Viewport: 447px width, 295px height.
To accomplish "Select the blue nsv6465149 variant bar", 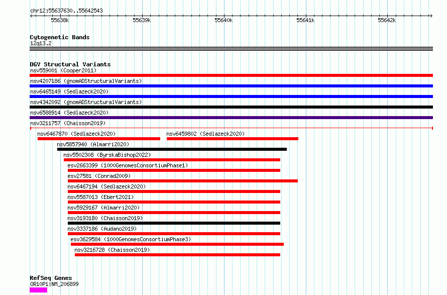I will coord(231,96).
